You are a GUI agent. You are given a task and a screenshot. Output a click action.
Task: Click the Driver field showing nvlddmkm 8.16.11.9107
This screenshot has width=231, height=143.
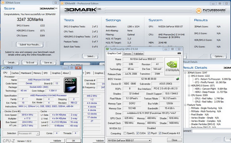[x=151, y=113]
